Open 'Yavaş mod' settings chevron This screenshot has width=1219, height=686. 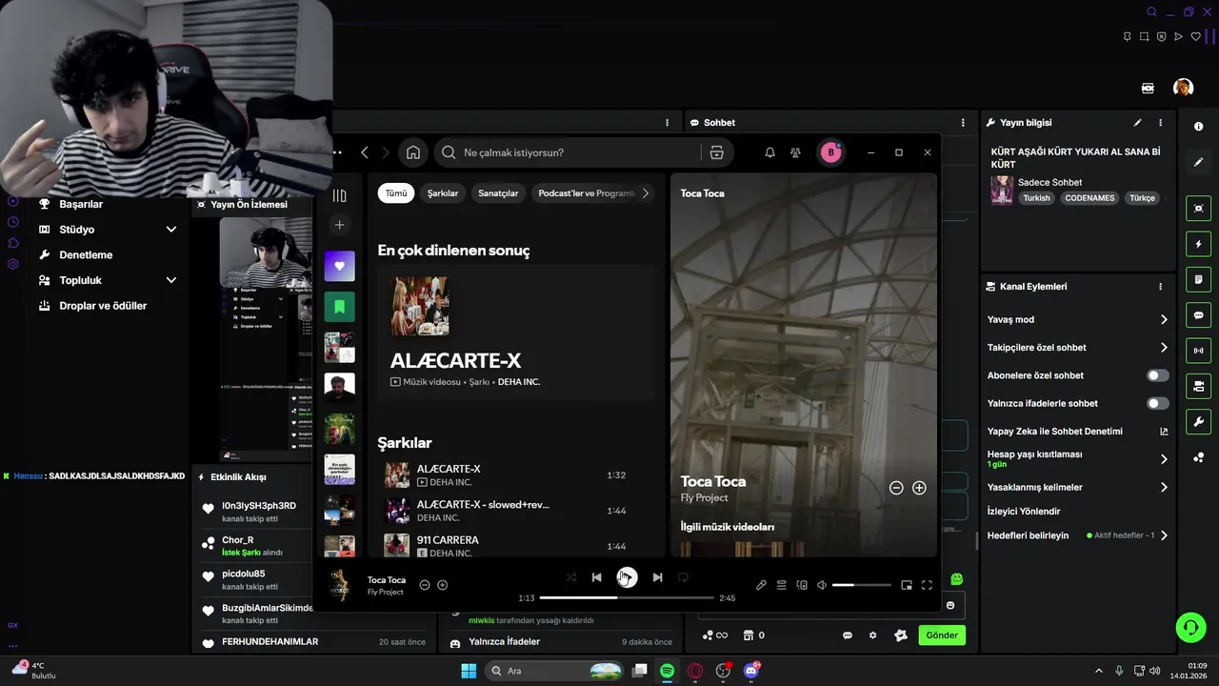pos(1164,320)
